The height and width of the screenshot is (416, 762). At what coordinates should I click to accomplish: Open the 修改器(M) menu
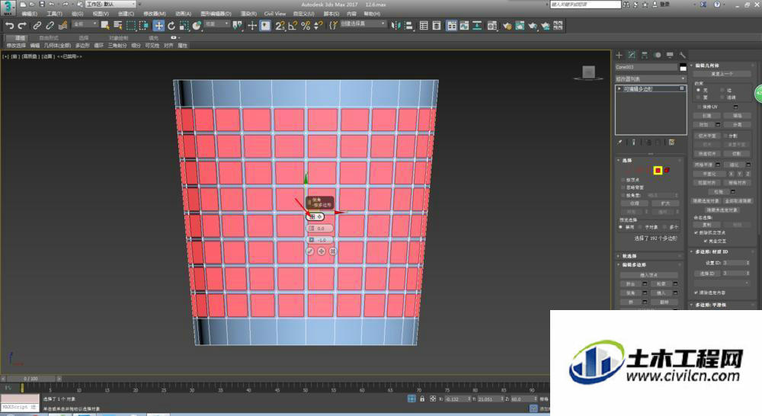(155, 14)
